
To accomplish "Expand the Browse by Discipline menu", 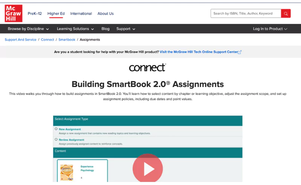I will pyautogui.click(x=28, y=29).
